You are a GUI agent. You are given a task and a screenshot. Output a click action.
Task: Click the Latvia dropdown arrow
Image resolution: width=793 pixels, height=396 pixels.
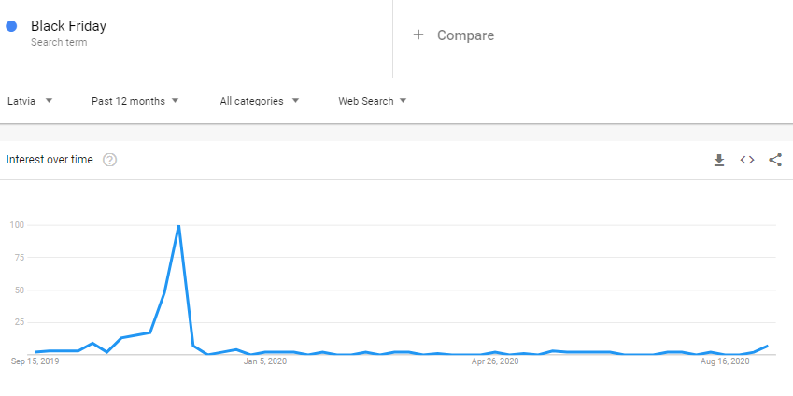(x=49, y=101)
